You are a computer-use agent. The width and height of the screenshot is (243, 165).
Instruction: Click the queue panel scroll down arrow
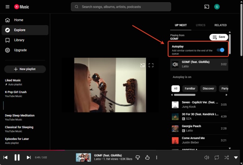pyautogui.click(x=230, y=148)
